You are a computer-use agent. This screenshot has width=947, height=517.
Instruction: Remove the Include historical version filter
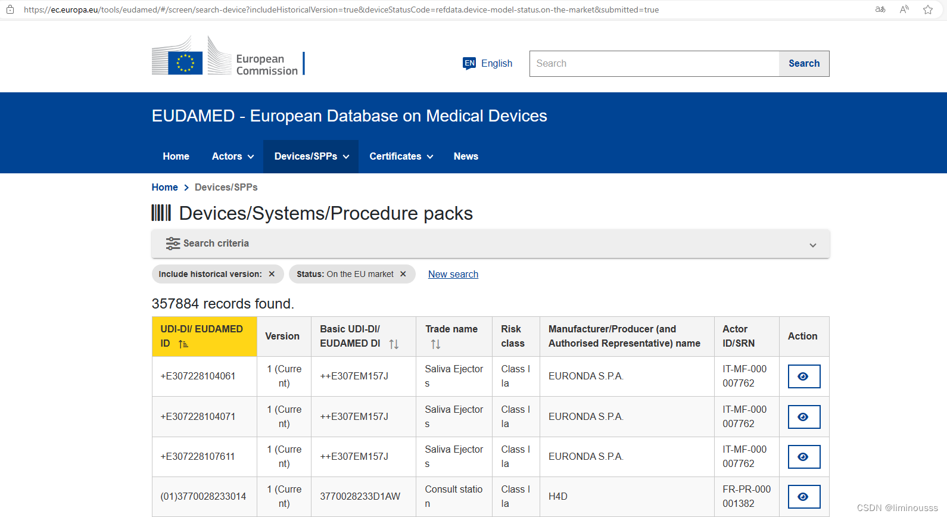point(272,274)
